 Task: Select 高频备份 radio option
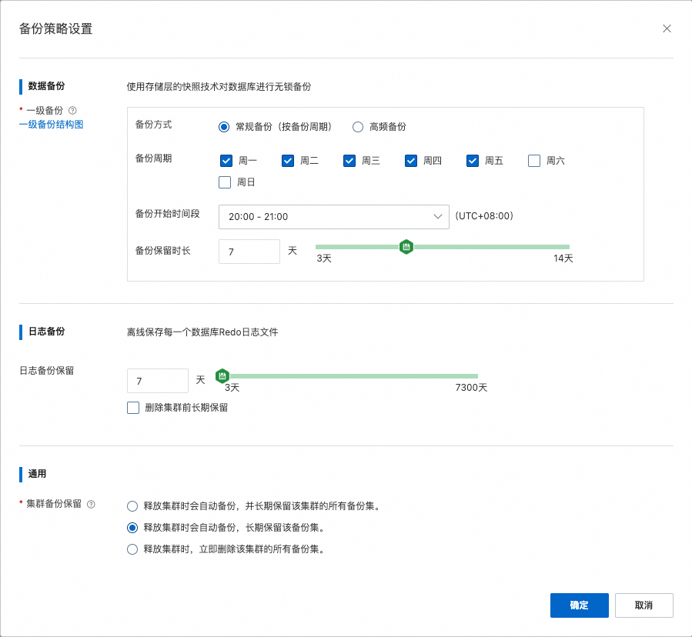[358, 127]
